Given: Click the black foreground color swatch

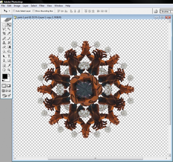Looking at the screenshot, I should pos(4,76).
